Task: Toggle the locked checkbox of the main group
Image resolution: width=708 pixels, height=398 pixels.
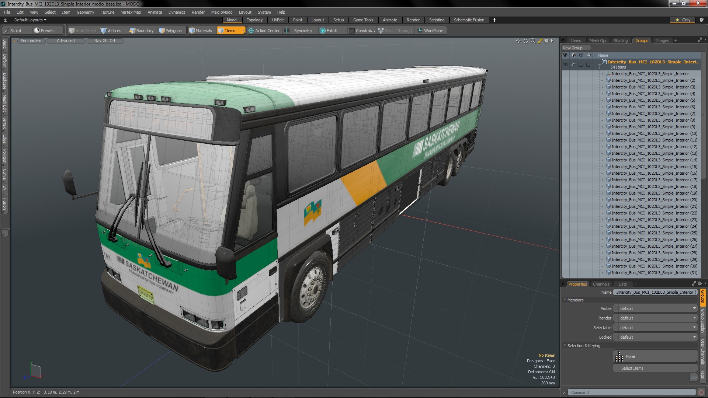Action: pos(589,64)
